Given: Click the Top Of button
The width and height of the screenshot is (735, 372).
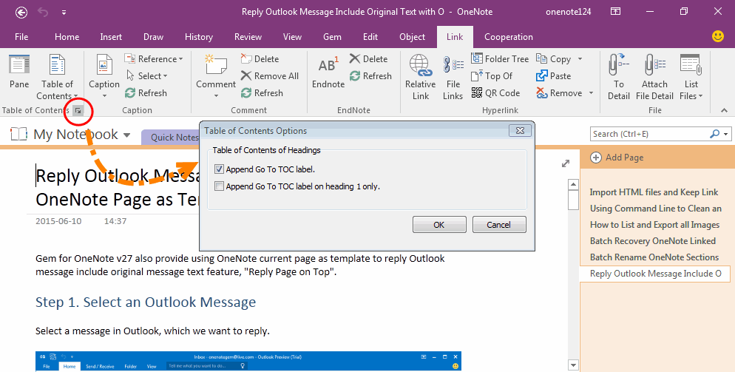Looking at the screenshot, I should point(492,75).
